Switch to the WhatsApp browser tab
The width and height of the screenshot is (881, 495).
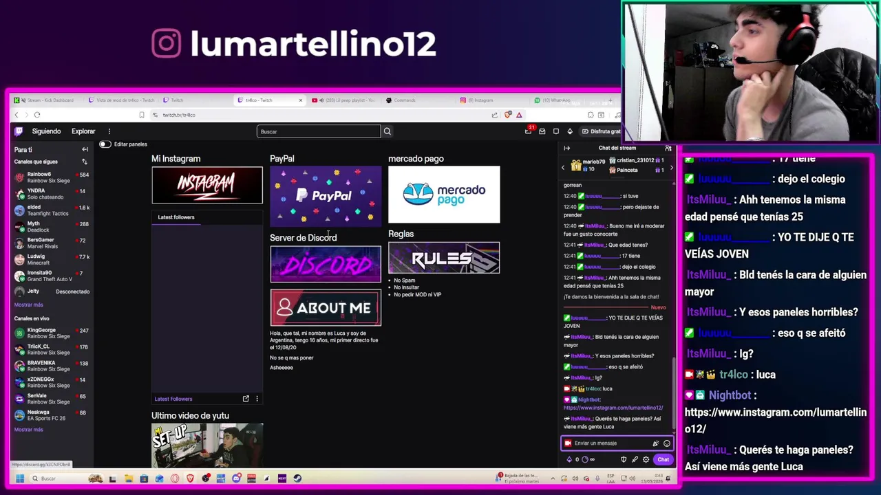click(566, 100)
